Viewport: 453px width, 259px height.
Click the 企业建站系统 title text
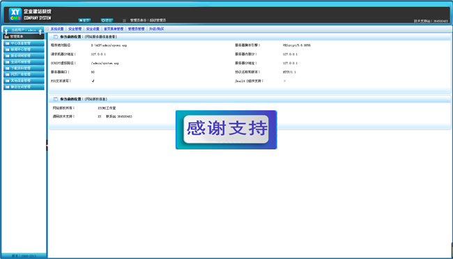click(38, 12)
